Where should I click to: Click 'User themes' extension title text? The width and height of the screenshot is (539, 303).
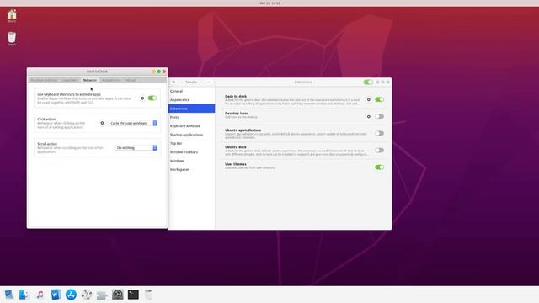236,164
